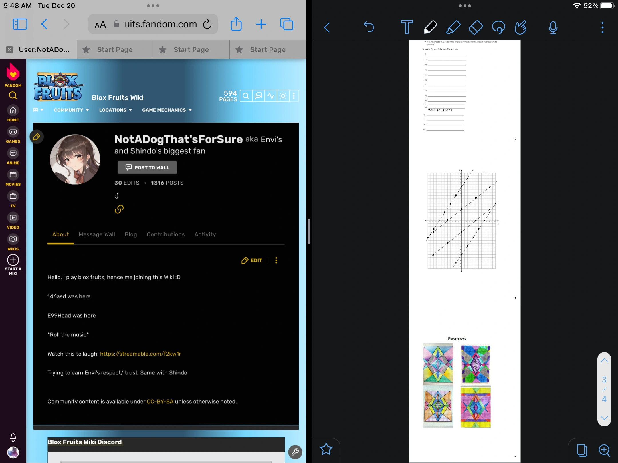Toggle the Safari sidebar panel

(20, 24)
